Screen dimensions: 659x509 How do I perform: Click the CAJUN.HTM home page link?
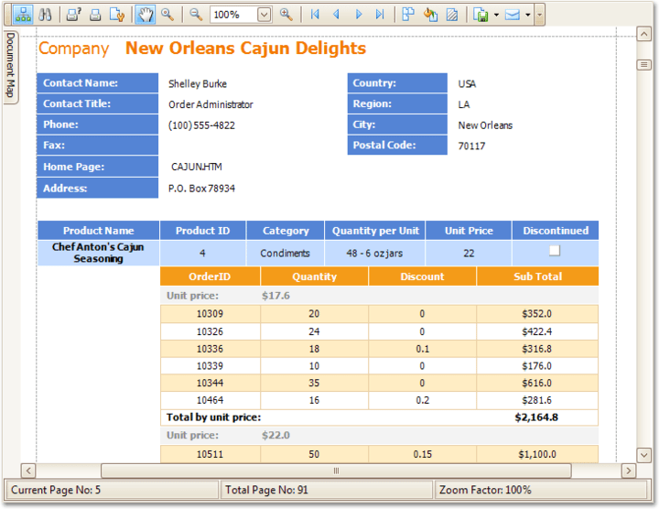(196, 167)
